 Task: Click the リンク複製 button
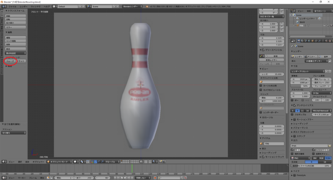[15, 41]
